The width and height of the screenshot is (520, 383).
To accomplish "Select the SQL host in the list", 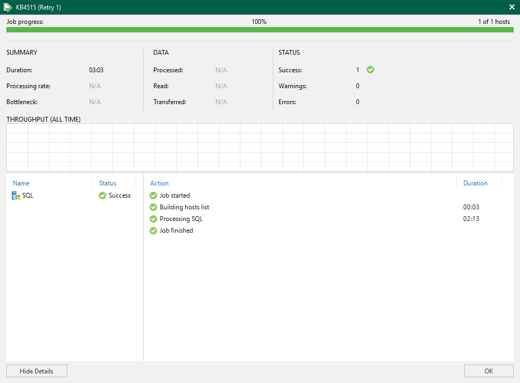I will (x=28, y=195).
